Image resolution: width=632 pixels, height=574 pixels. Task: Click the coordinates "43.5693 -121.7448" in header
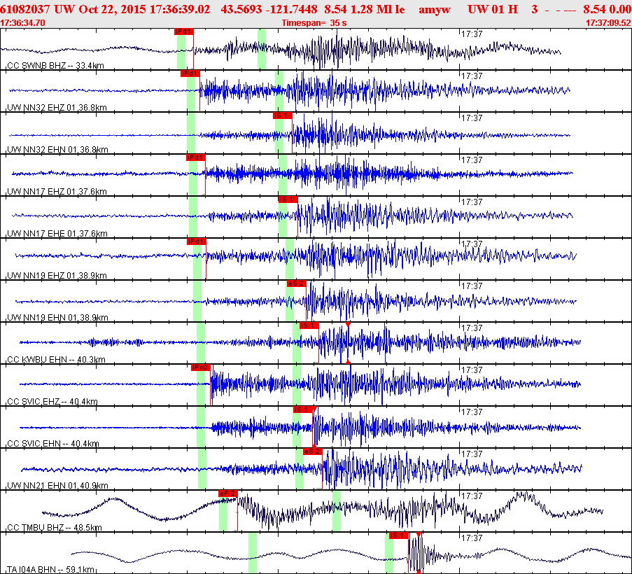coord(269,9)
